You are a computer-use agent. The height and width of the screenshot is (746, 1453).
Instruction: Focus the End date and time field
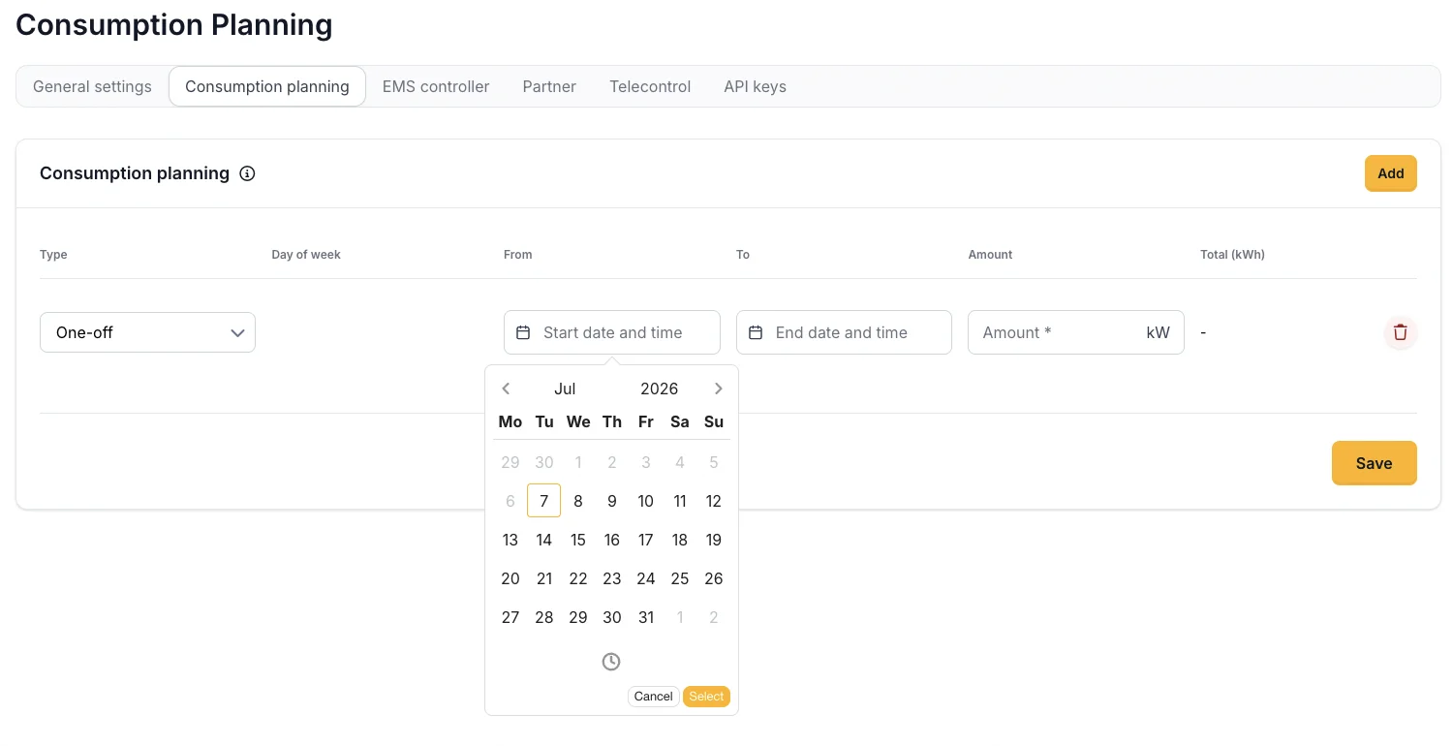click(x=844, y=332)
